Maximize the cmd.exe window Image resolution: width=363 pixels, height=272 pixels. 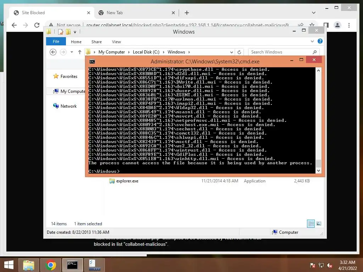pos(301,59)
